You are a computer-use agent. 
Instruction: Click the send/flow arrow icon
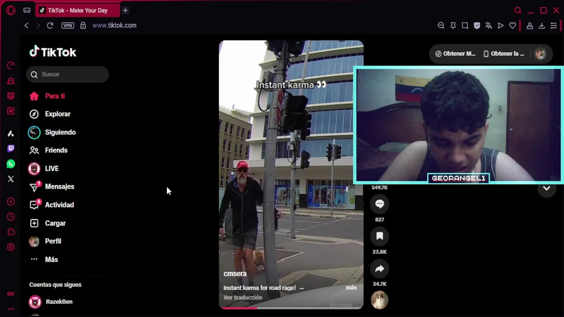(x=501, y=26)
